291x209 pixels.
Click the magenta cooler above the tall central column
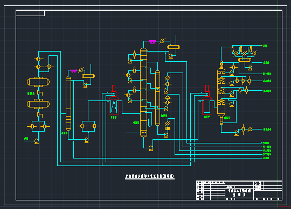tap(152, 42)
